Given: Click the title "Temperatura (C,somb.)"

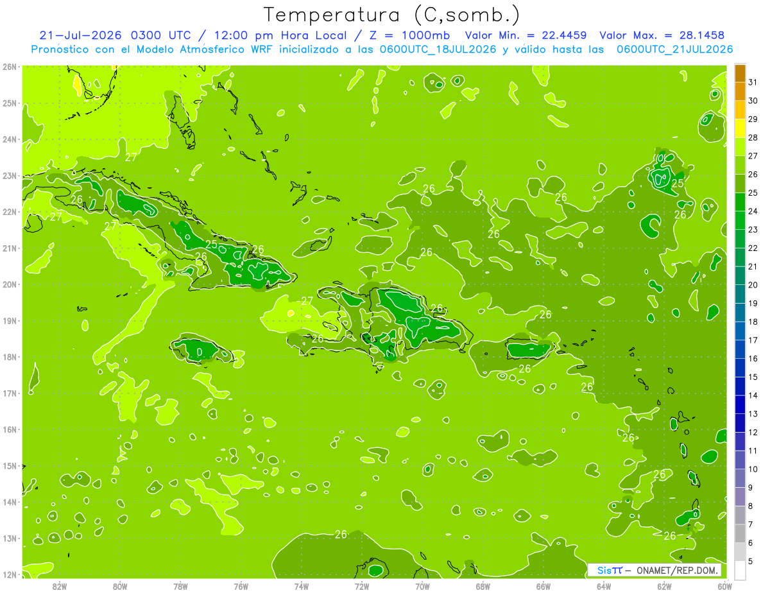Looking at the screenshot, I should (392, 15).
